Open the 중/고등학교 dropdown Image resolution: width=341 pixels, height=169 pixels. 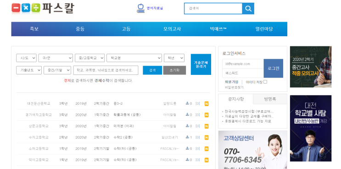[x=89, y=58]
